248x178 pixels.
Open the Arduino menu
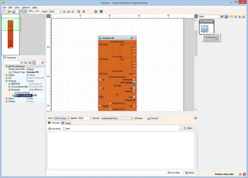coord(26,7)
